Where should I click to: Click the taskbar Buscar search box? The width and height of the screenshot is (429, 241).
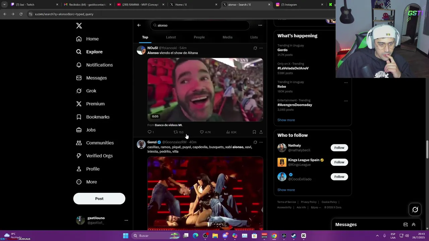tap(156, 236)
